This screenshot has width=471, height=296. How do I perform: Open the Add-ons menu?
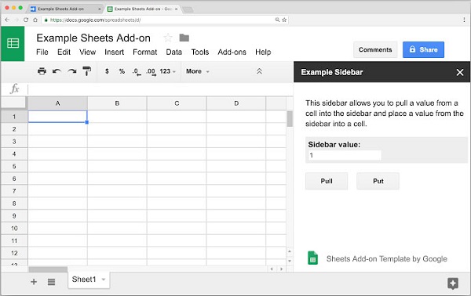[x=232, y=52]
